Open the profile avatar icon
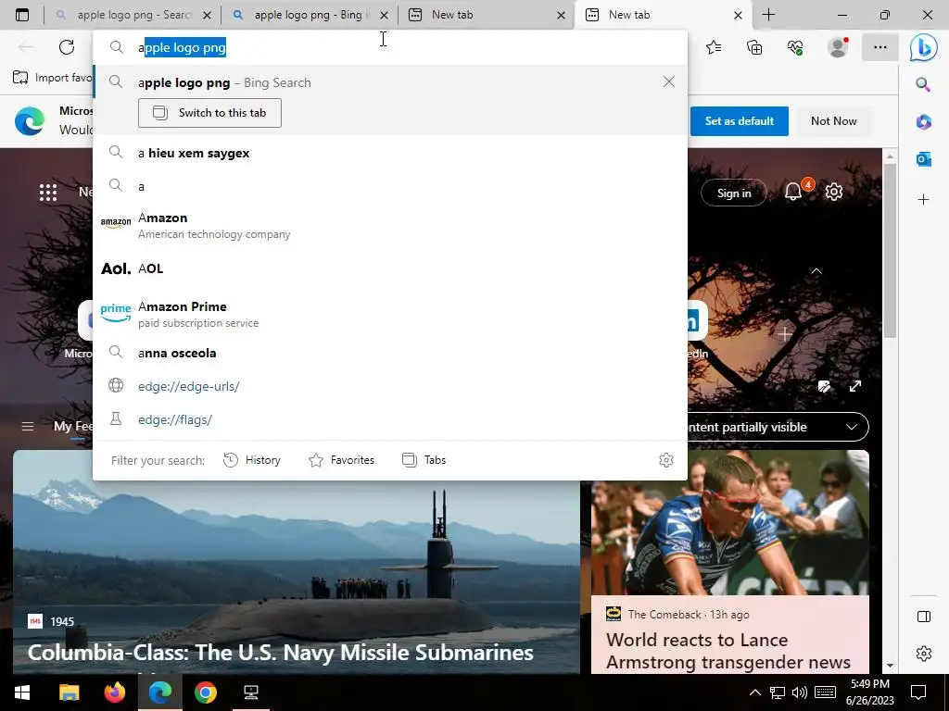The width and height of the screenshot is (949, 711). tap(838, 47)
